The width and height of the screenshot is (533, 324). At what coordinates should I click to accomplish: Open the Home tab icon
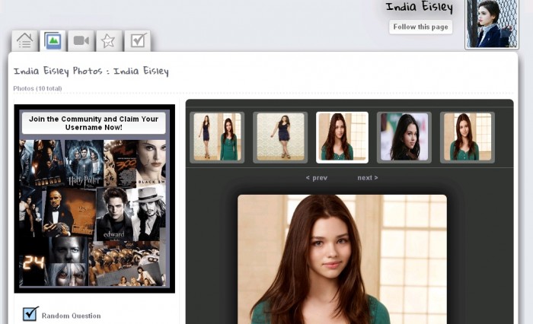point(24,41)
